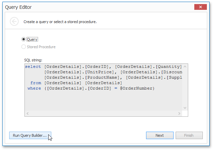Place cursor on the select keyword
This screenshot has width=214, height=151.
33,67
